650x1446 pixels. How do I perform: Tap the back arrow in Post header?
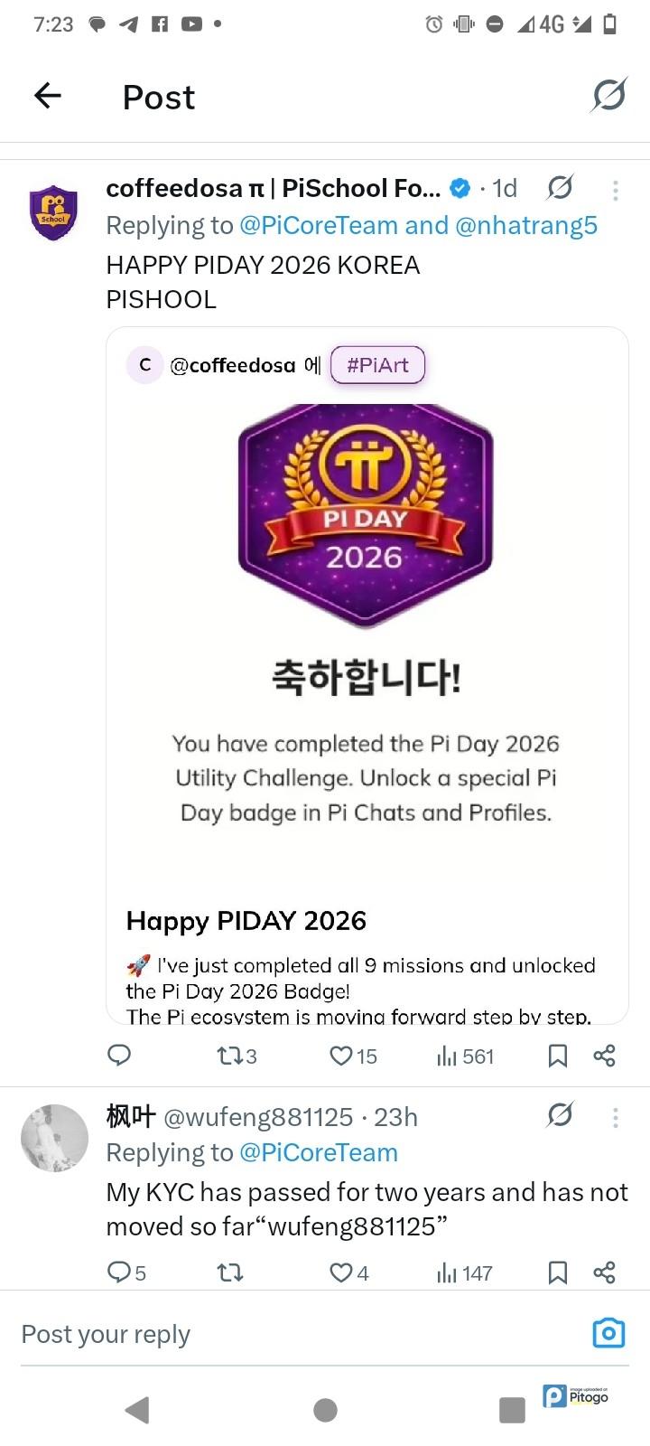pyautogui.click(x=48, y=95)
